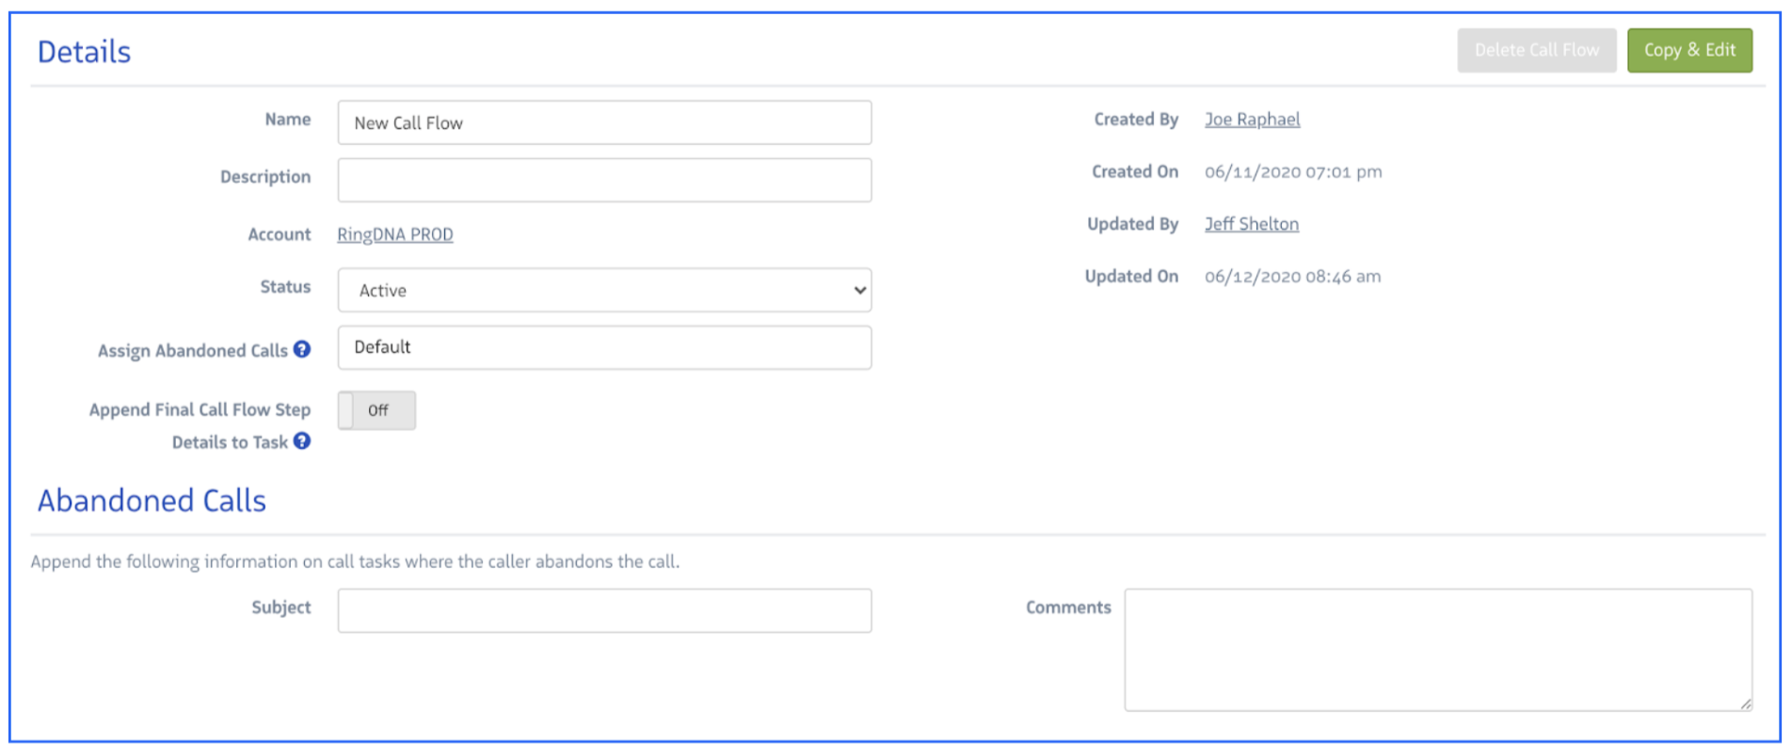
Task: Open the Joe Raphael creator link
Action: point(1252,120)
